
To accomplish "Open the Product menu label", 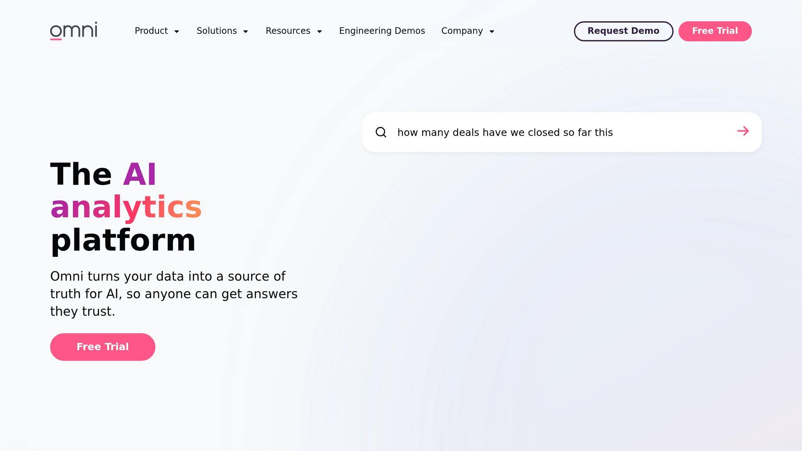I will pyautogui.click(x=151, y=31).
